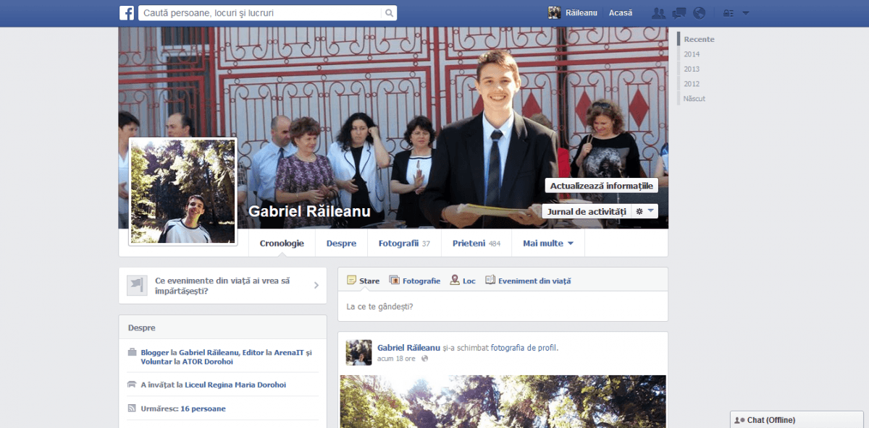This screenshot has width=869, height=428.
Task: Expand the account menu arrow in top bar
Action: 746,13
